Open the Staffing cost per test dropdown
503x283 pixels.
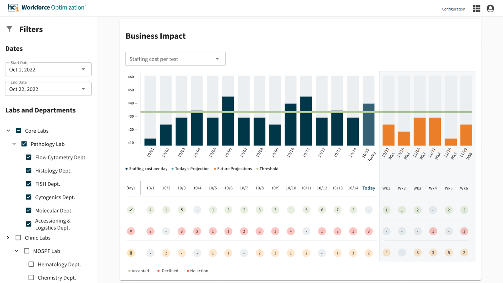[x=175, y=59]
